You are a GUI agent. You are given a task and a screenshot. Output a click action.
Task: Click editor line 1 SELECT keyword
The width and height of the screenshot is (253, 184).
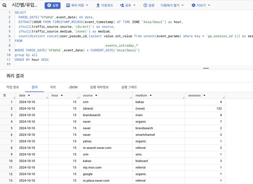click(x=20, y=13)
